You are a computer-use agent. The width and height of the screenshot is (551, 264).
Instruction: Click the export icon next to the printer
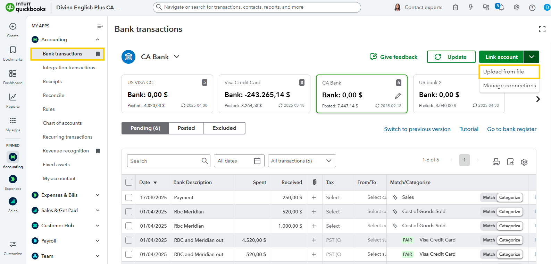click(510, 162)
